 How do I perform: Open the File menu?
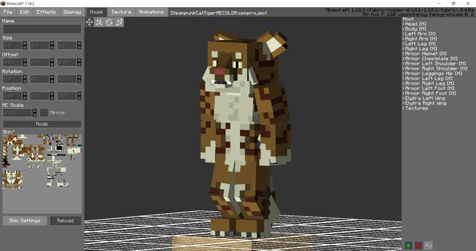click(8, 12)
